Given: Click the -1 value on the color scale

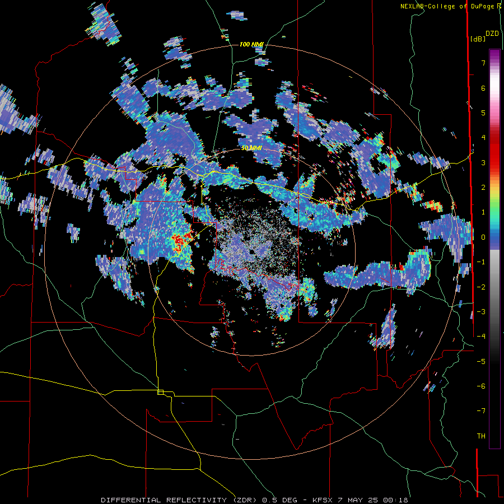Looking at the screenshot, I should (481, 262).
